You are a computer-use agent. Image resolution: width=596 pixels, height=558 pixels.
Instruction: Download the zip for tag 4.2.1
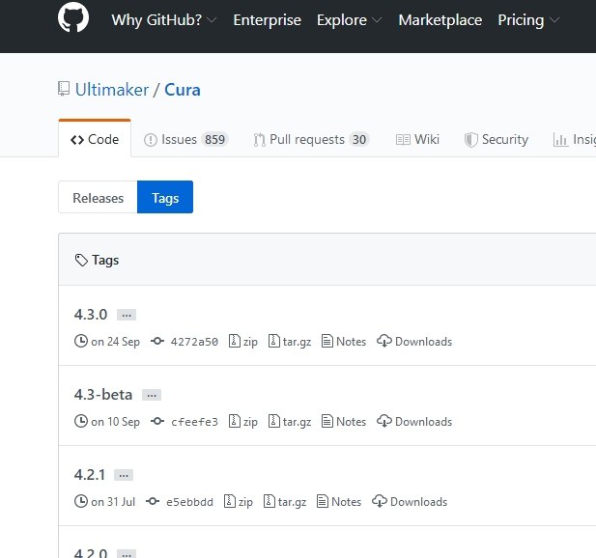(239, 502)
